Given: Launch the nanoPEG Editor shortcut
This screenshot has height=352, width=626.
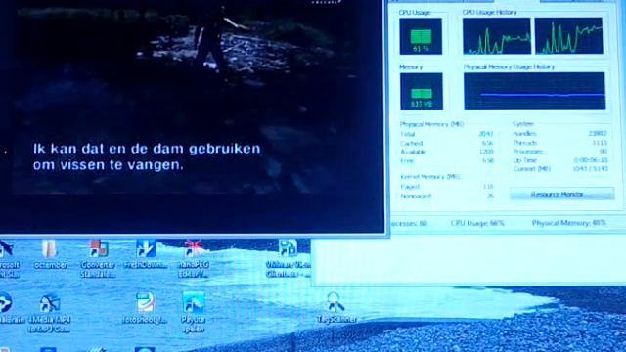Looking at the screenshot, I should tap(194, 258).
